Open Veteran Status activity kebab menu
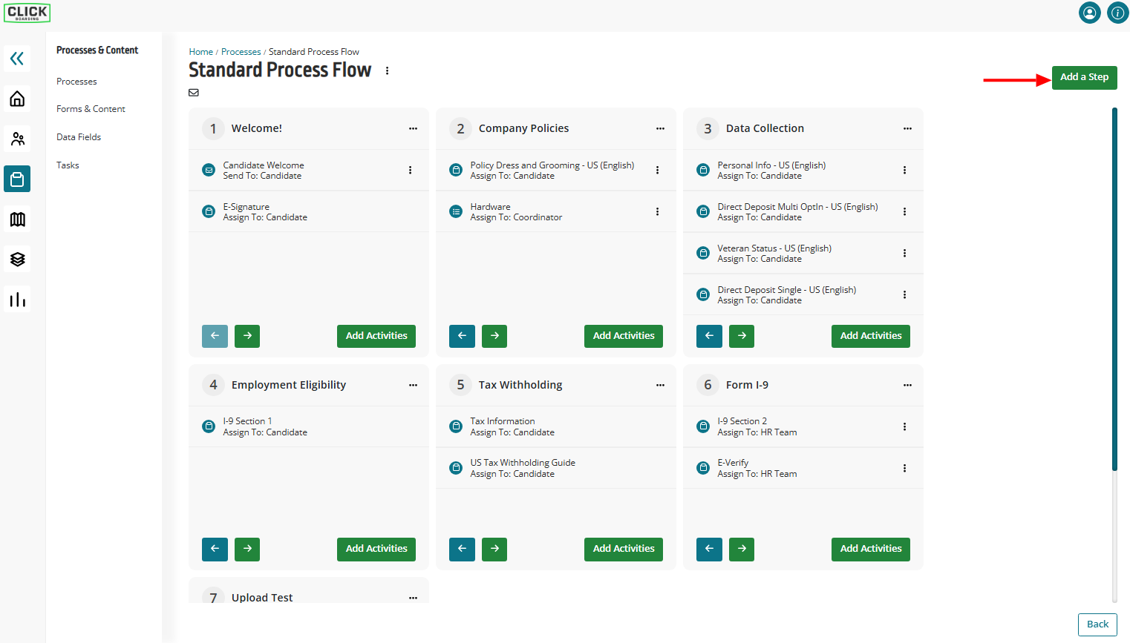 point(904,253)
